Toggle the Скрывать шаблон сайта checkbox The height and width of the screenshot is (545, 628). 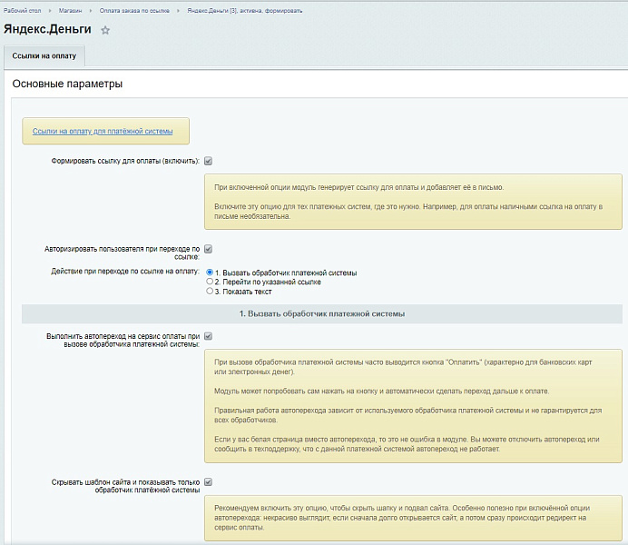pos(208,481)
